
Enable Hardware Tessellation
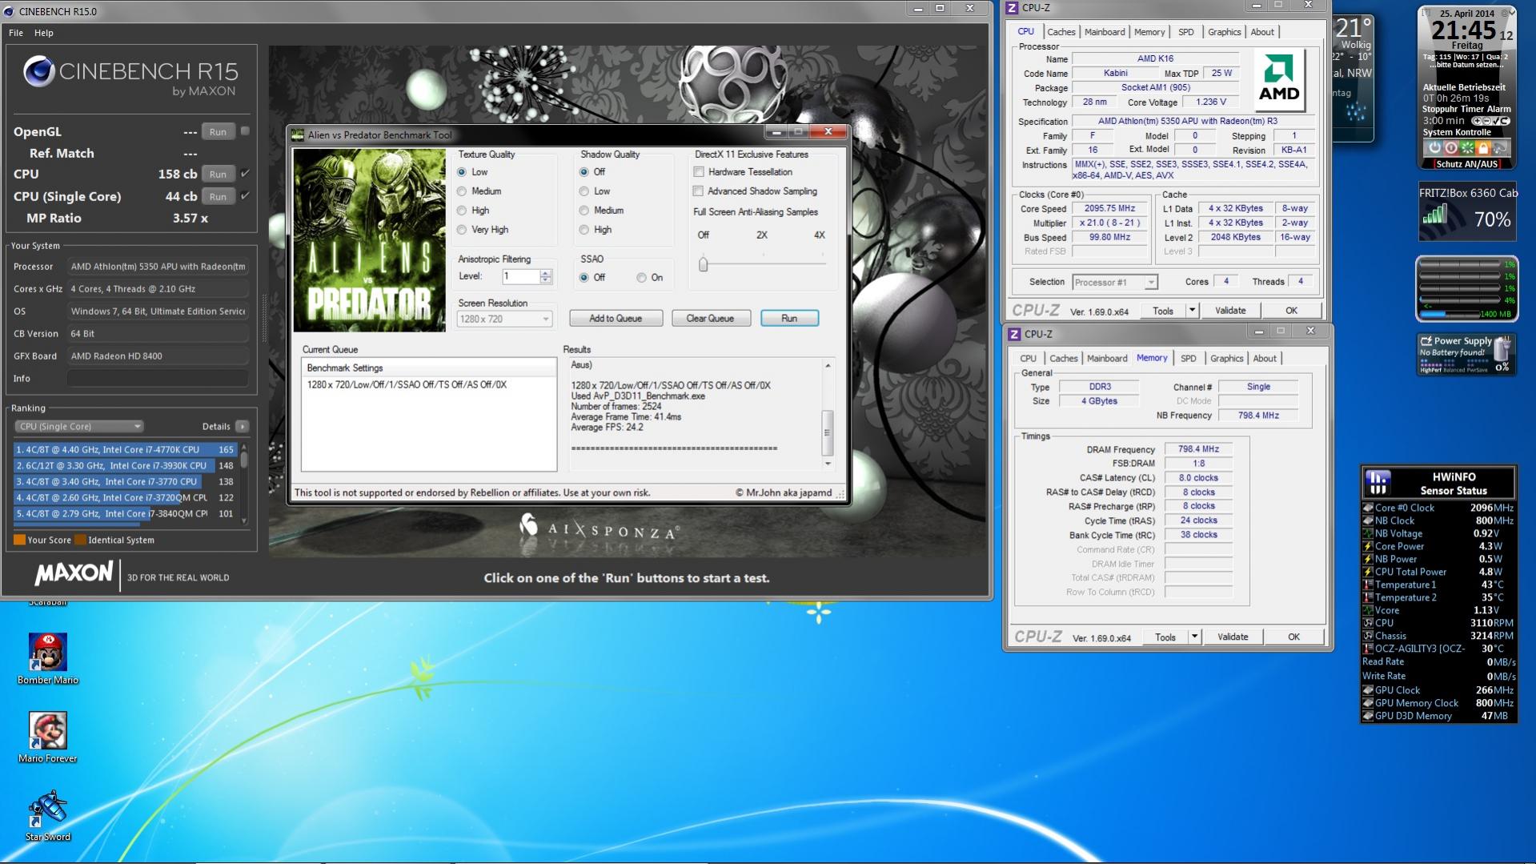pyautogui.click(x=699, y=172)
